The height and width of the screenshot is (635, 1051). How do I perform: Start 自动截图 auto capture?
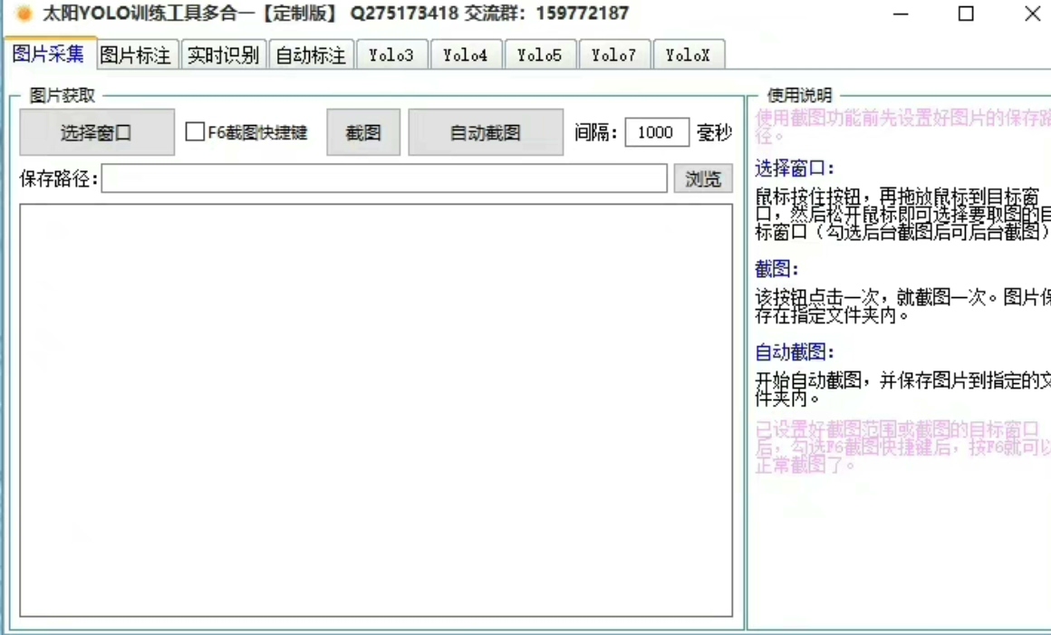coord(486,132)
